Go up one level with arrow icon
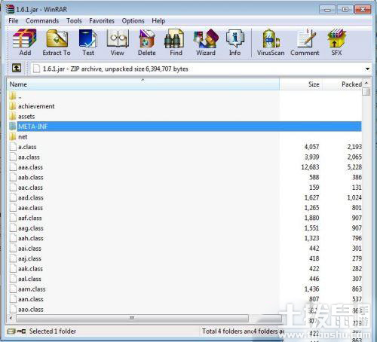The height and width of the screenshot is (342, 377). 17,68
